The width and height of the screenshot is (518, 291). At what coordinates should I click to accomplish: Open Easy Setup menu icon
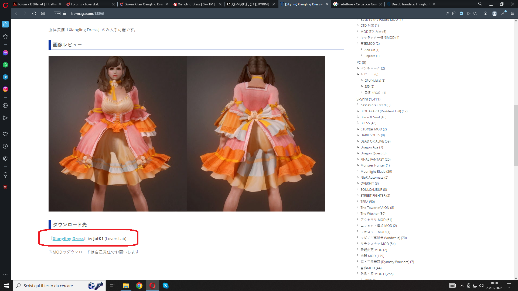512,13
